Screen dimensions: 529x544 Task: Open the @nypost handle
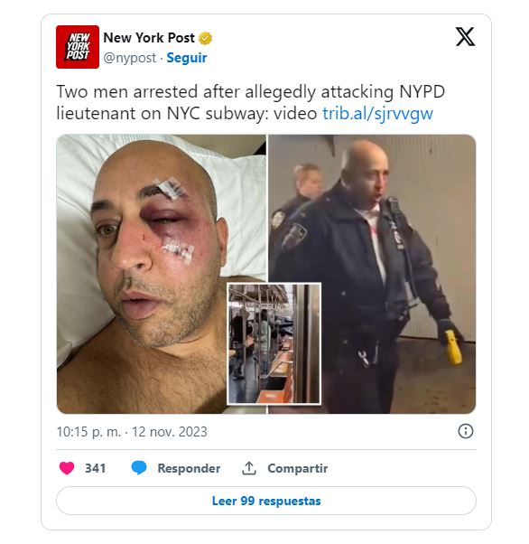pyautogui.click(x=130, y=58)
